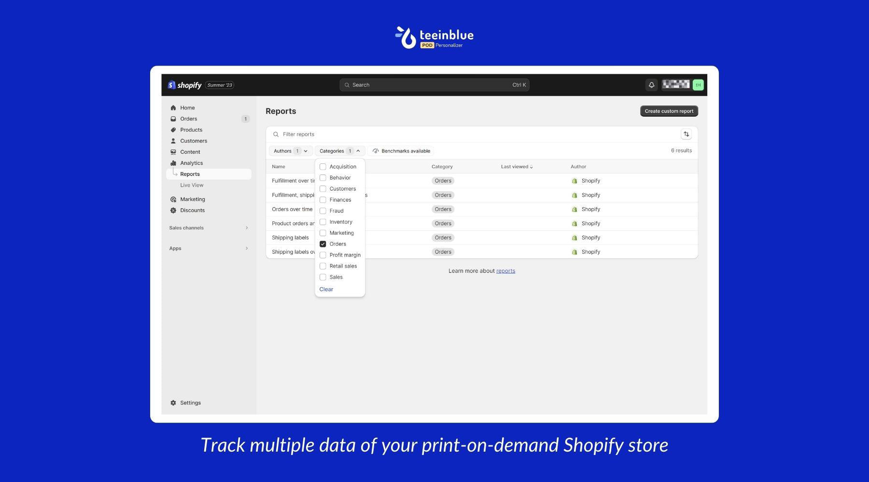Click the Customers person icon in the sidebar

173,141
